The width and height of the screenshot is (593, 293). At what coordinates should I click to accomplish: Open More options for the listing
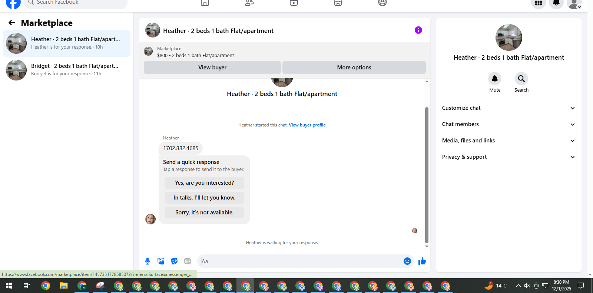(x=354, y=68)
